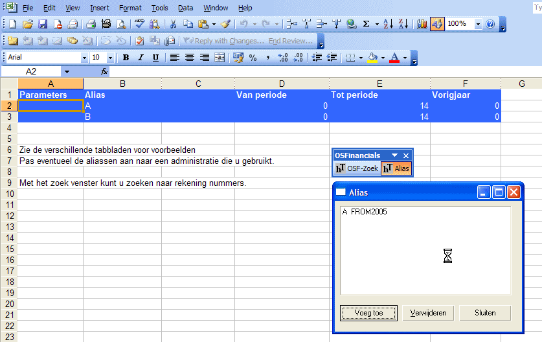Open Print Preview with the magnifier page icon
542x342 pixels.
tap(121, 24)
